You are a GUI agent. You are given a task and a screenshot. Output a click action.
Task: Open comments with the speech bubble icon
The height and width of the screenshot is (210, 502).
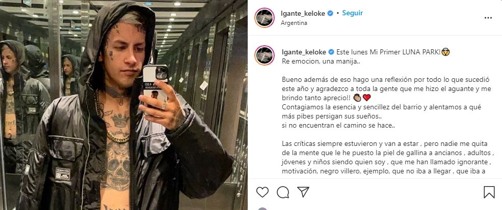click(x=283, y=192)
